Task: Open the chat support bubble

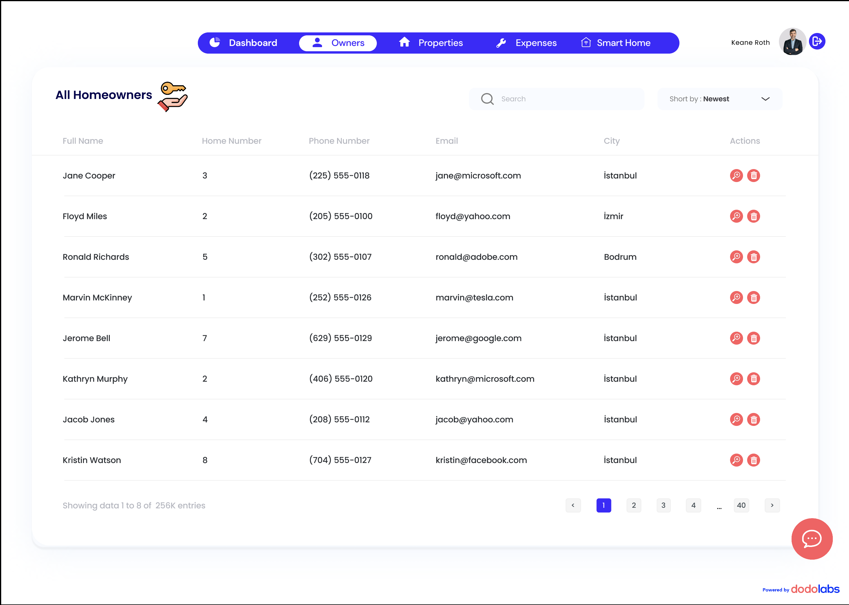Action: tap(812, 539)
